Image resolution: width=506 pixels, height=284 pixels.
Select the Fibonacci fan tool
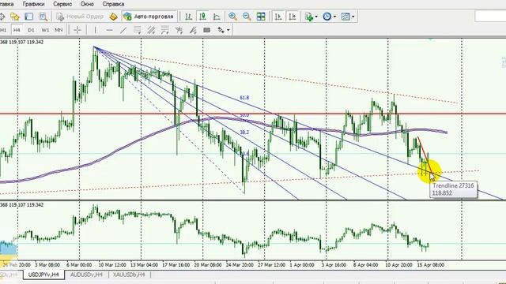pos(179,30)
